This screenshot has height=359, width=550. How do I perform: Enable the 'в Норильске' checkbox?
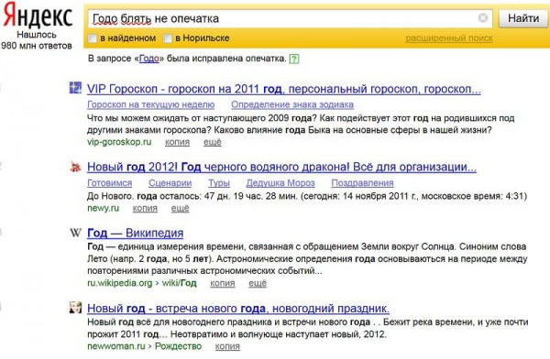pos(168,38)
